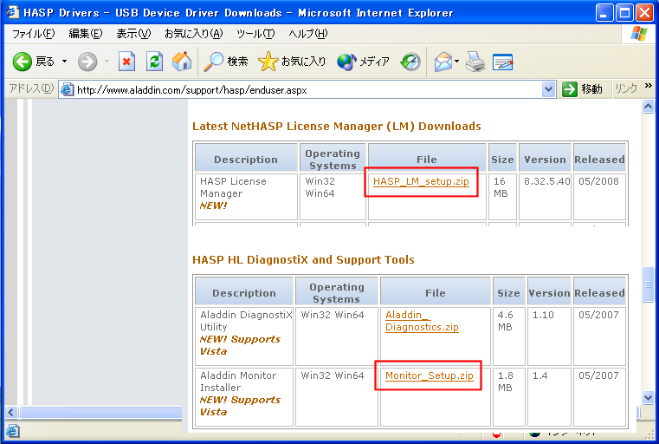659x444 pixels.
Task: Open the Media (メディア) toolbar button
Action: click(x=364, y=62)
